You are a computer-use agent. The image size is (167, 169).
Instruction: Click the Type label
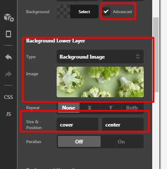pyautogui.click(x=31, y=57)
